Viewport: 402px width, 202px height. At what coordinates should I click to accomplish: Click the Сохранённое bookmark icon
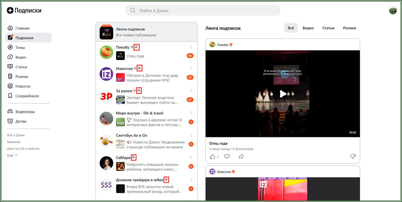click(x=10, y=96)
